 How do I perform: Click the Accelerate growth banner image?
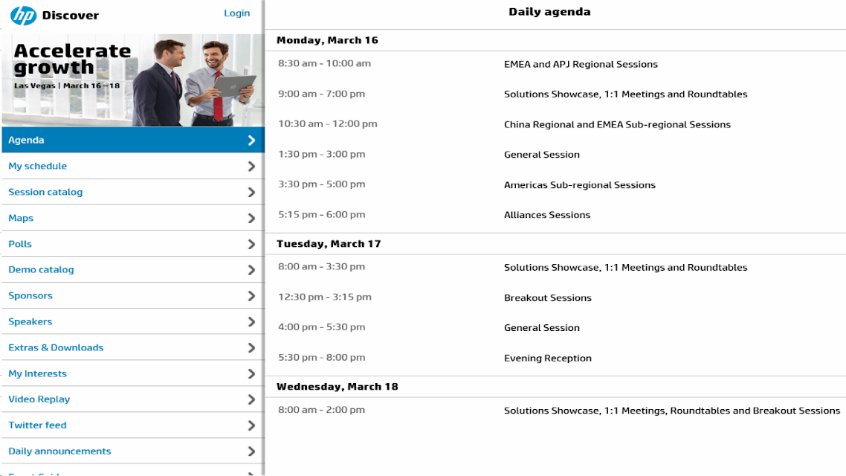[133, 80]
